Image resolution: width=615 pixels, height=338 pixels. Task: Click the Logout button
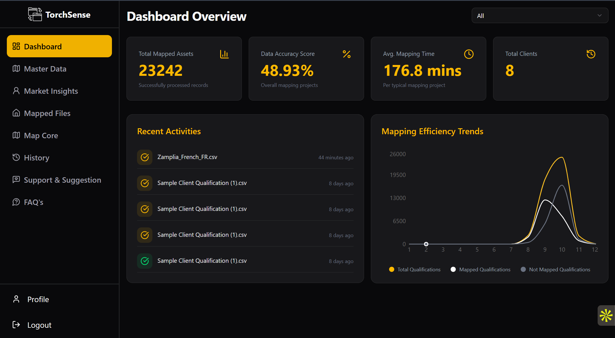point(39,325)
